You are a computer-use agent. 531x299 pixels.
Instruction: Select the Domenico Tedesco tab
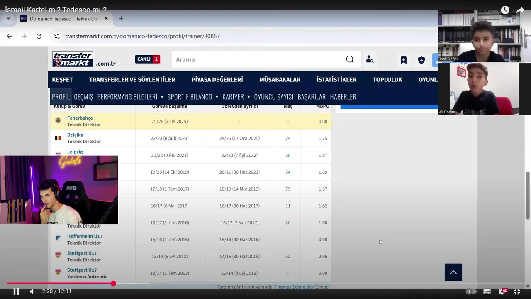click(x=64, y=19)
